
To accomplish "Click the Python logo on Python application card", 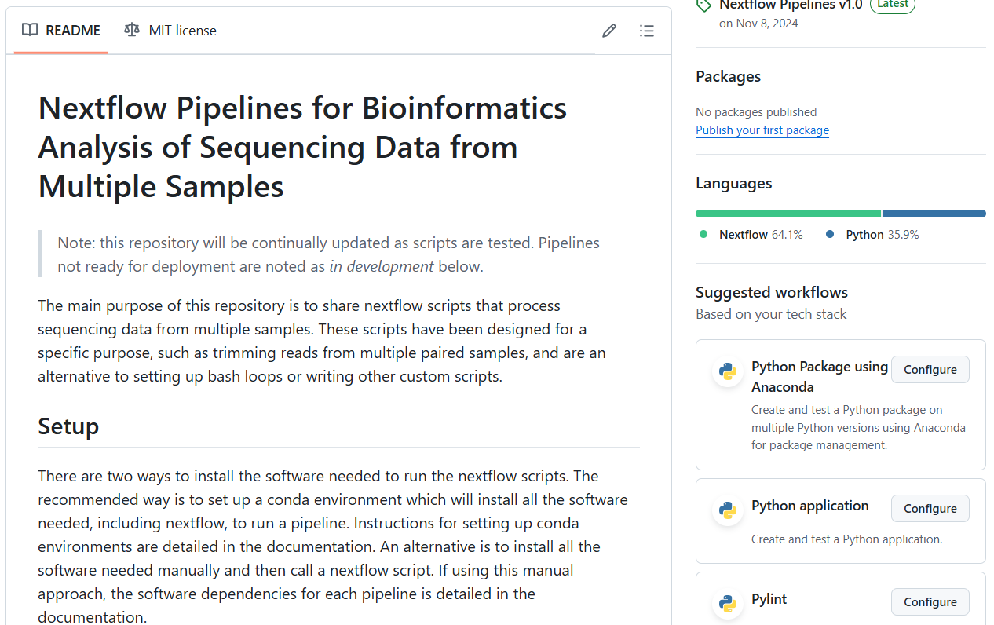I will 728,511.
